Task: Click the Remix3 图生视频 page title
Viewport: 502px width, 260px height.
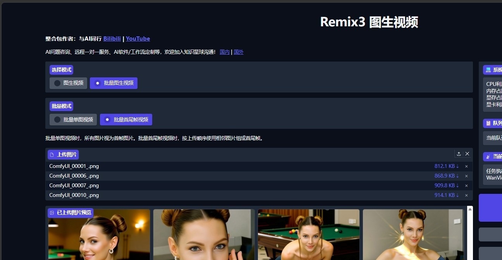Action: coord(369,22)
